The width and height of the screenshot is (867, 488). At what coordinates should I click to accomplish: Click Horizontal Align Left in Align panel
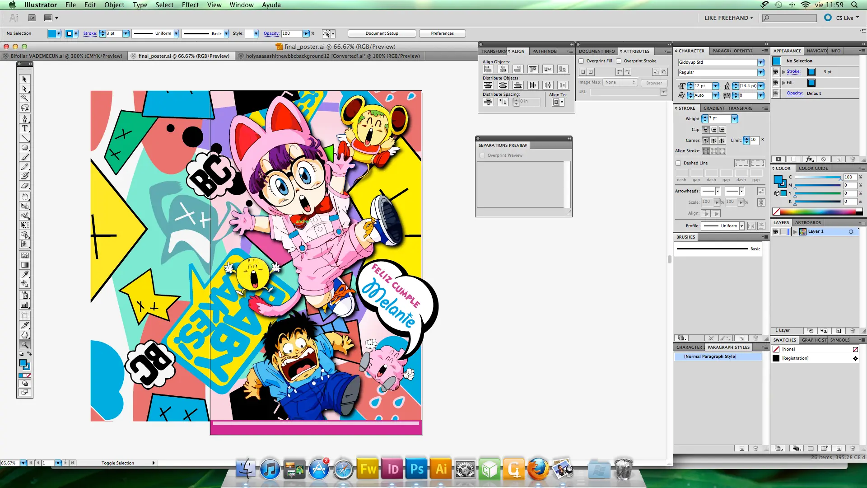pos(488,69)
